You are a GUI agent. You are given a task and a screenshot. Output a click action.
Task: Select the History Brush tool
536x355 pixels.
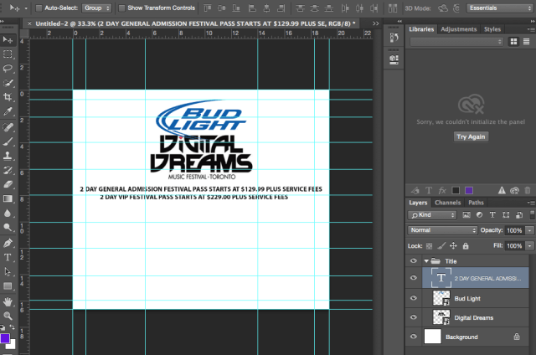(x=8, y=170)
